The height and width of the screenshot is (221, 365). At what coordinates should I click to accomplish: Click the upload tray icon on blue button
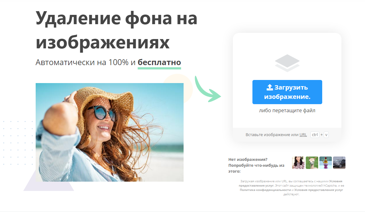point(269,87)
